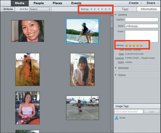Click the date value 12/4/2013 6:22 AM
161x133 pixels.
point(134,54)
